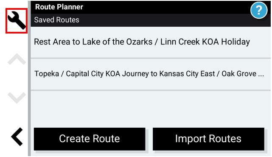The height and width of the screenshot is (157, 272).
Task: Open the Rest Area to Lake of the Ozarks route
Action: coord(151,42)
